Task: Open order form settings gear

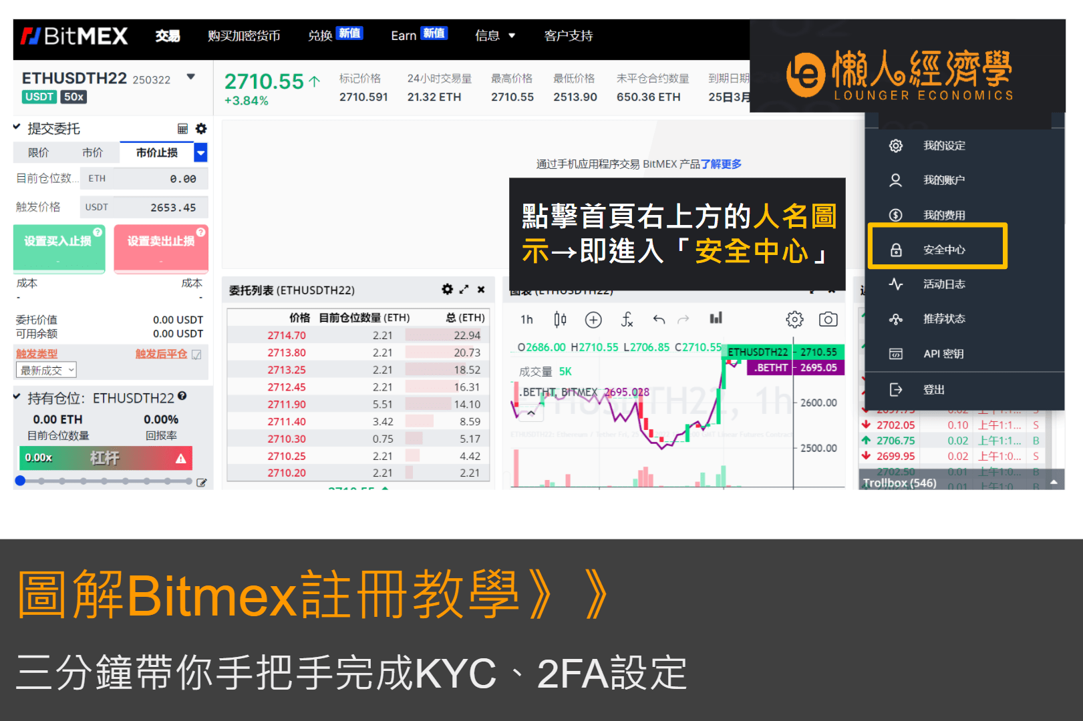Action: 201,129
